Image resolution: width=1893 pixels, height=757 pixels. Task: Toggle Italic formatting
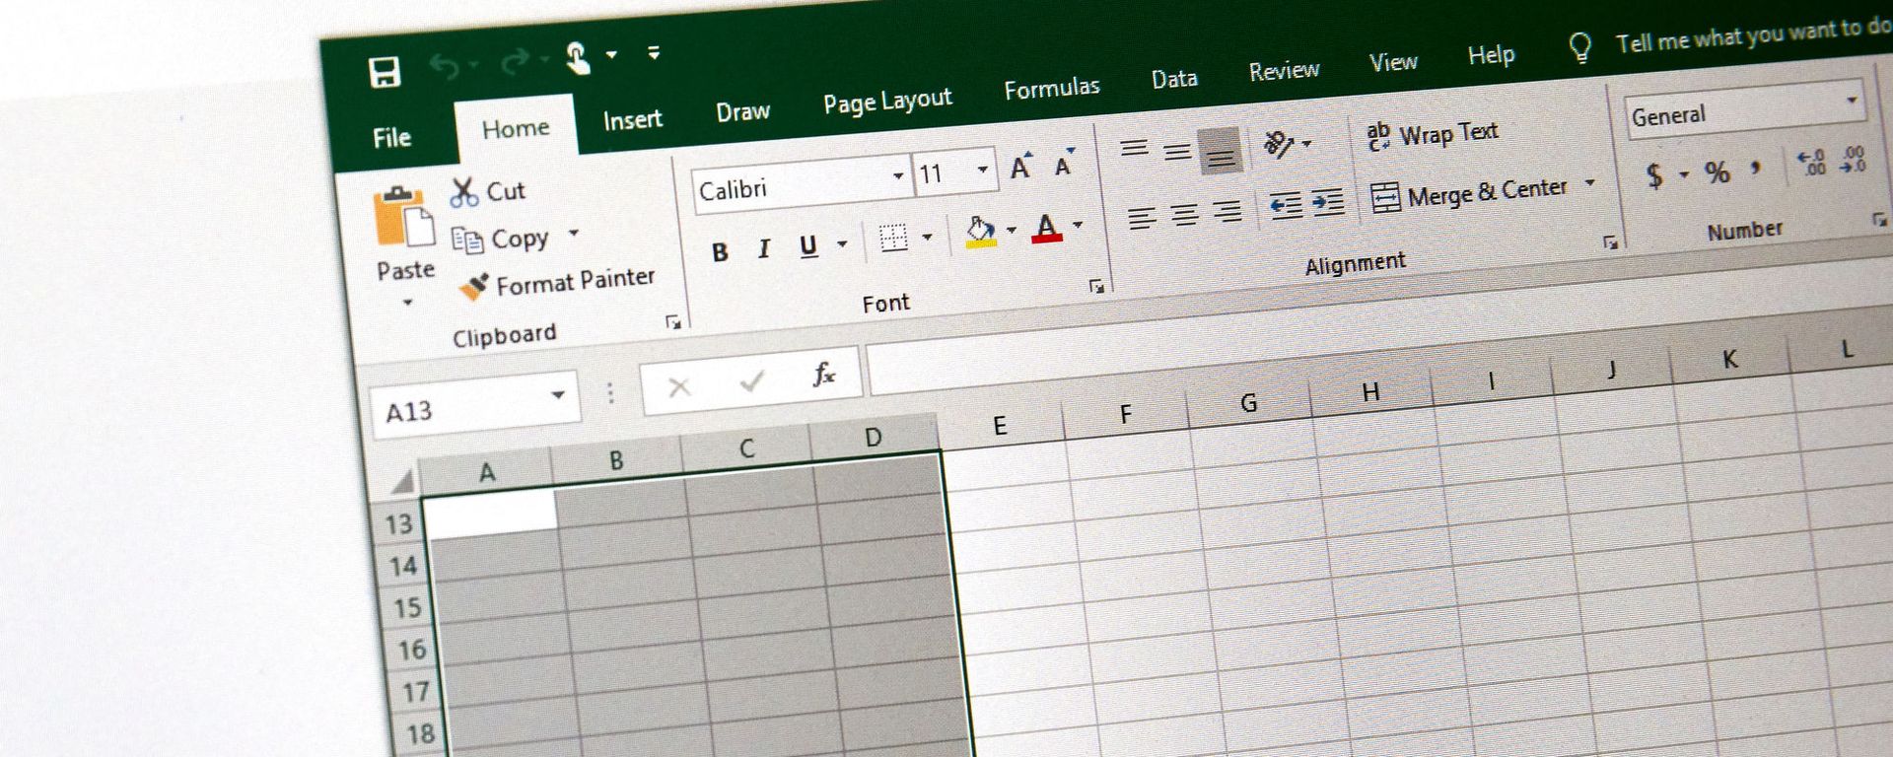(x=763, y=248)
